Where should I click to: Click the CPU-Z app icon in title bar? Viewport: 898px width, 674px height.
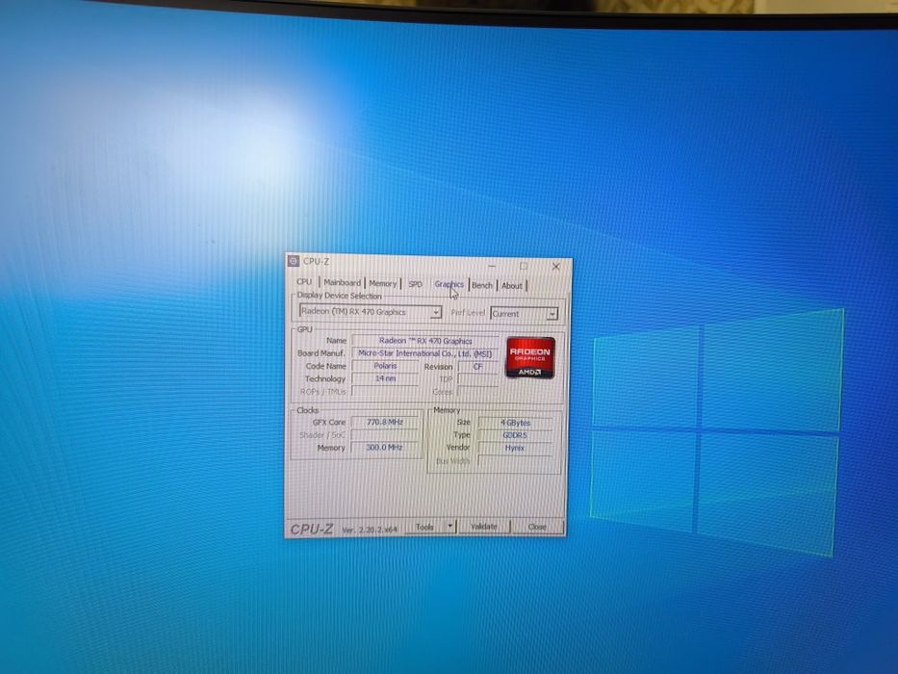(294, 261)
